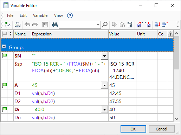Open the PE properties icon
181x135 pixels.
[x=45, y=25]
